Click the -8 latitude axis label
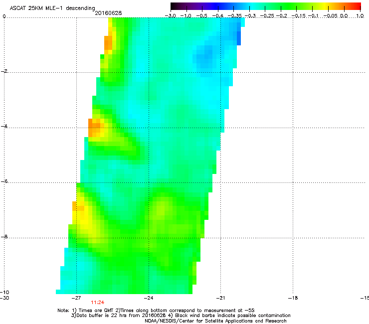Viewport: 369px width, 324px height. point(4,236)
